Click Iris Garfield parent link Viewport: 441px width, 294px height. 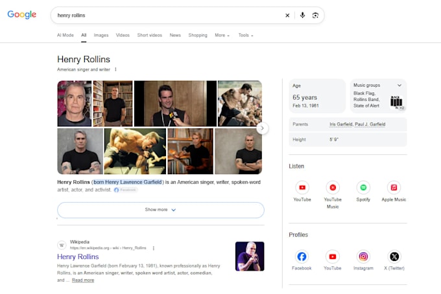341,124
